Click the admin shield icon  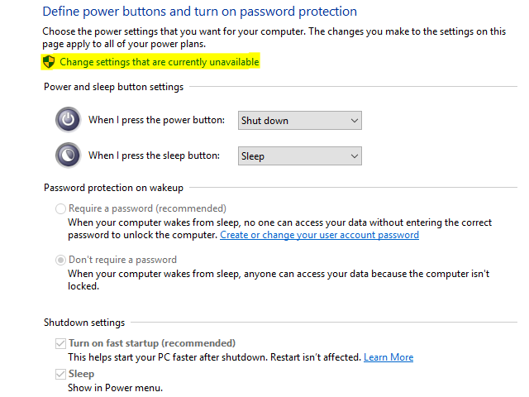point(48,62)
